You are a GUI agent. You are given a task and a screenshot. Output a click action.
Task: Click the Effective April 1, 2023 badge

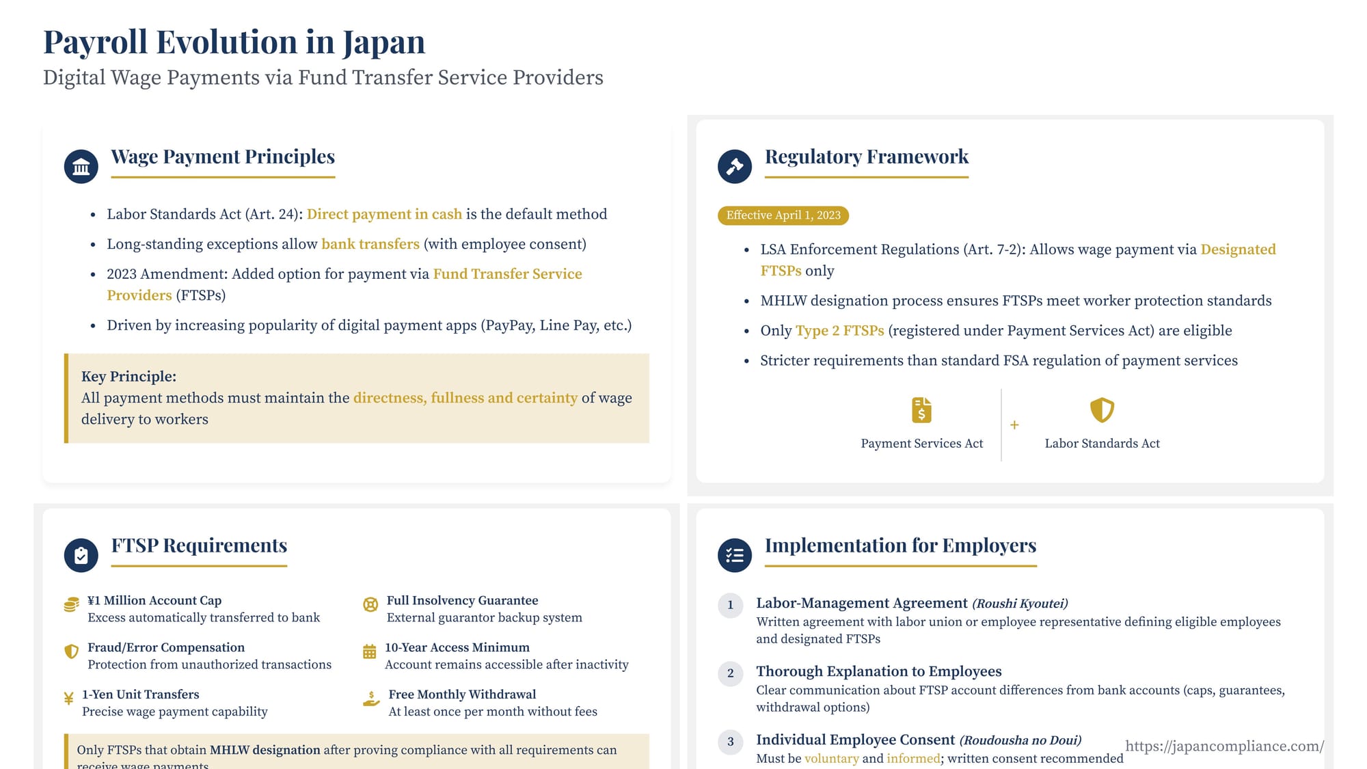tap(783, 215)
